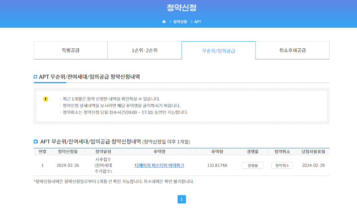Click the 청약신청일 column header
This screenshot has width=357, height=218.
tap(67, 151)
